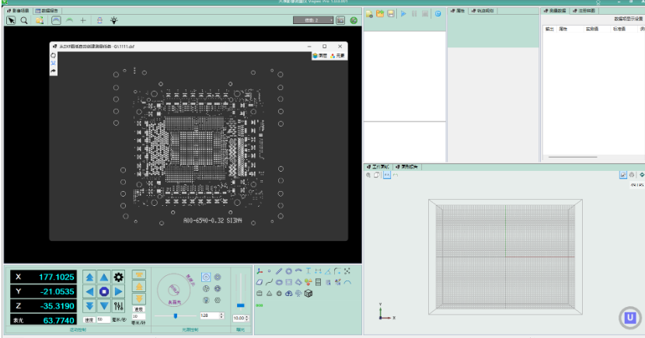Click the orange Z-axis double up arrow
Screen dimensions: 645x338
coord(139,287)
